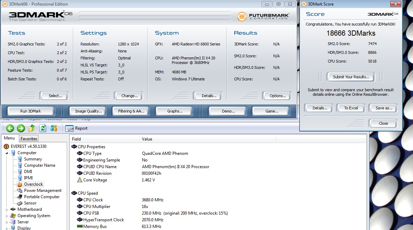Screen dimensions: 413x230
Task: Select the HyperTransport Clock row
Action: click(218, 220)
